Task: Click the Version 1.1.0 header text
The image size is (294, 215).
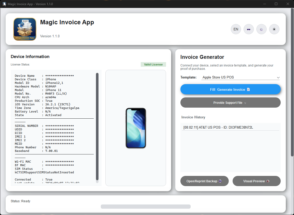Action: [50, 36]
